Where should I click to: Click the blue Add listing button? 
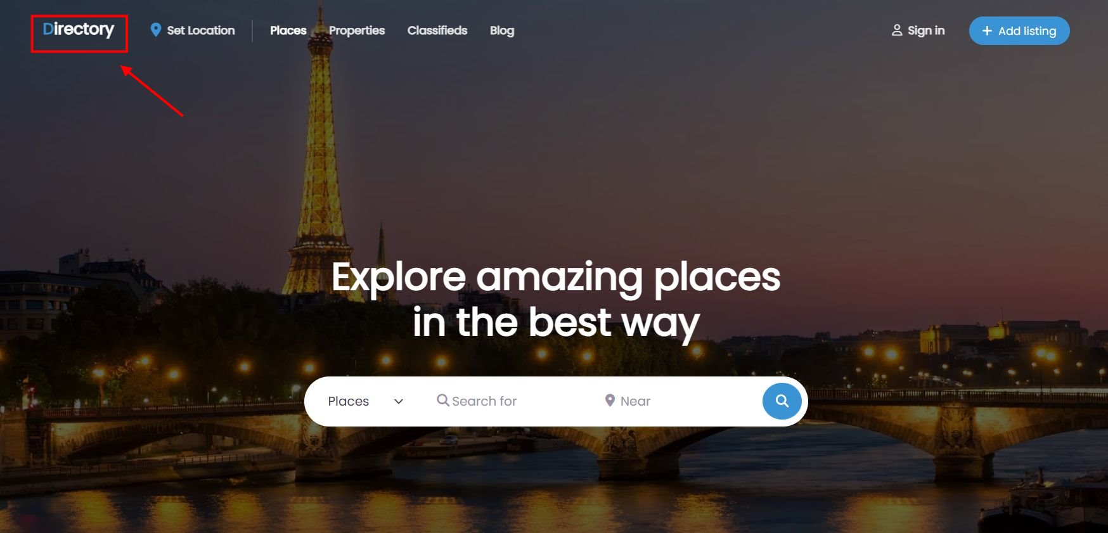(x=1019, y=30)
